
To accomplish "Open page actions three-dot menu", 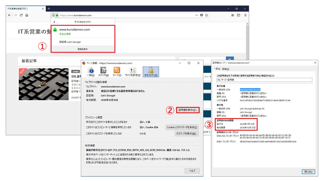I will [x=197, y=15].
